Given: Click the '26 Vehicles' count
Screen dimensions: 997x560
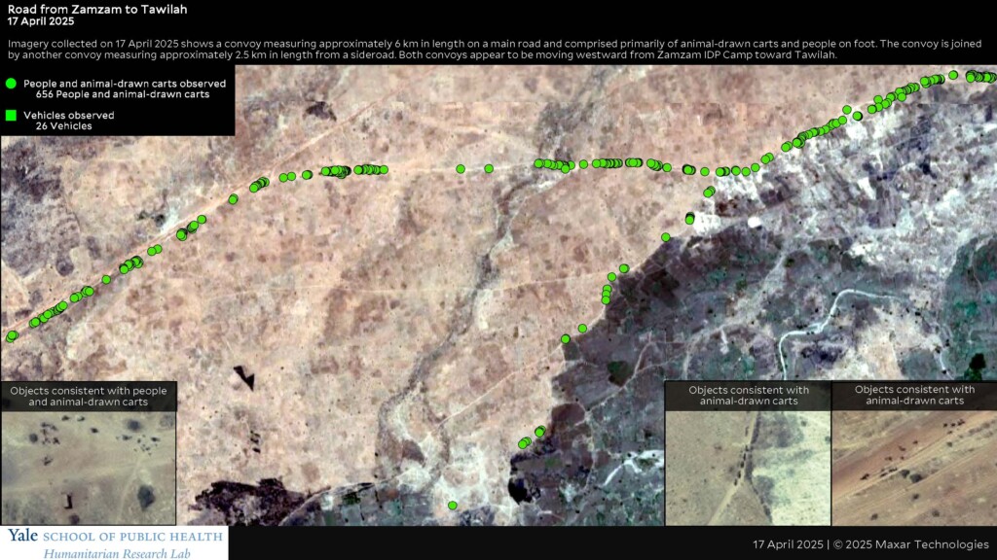Looking at the screenshot, I should pos(63,126).
